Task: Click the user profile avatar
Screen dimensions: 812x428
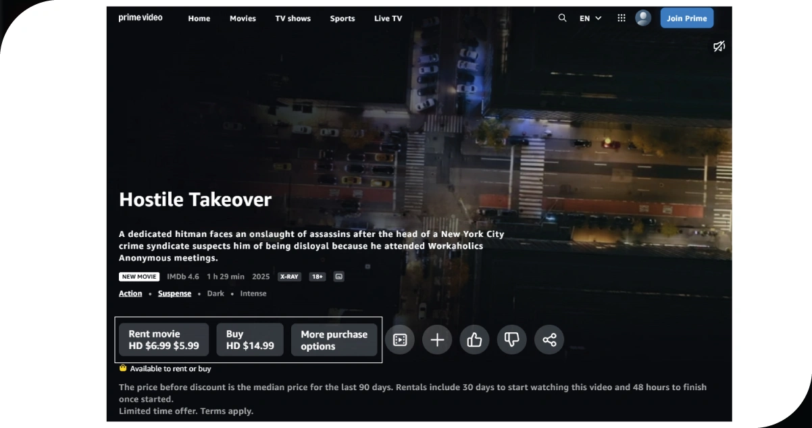Action: (x=643, y=18)
